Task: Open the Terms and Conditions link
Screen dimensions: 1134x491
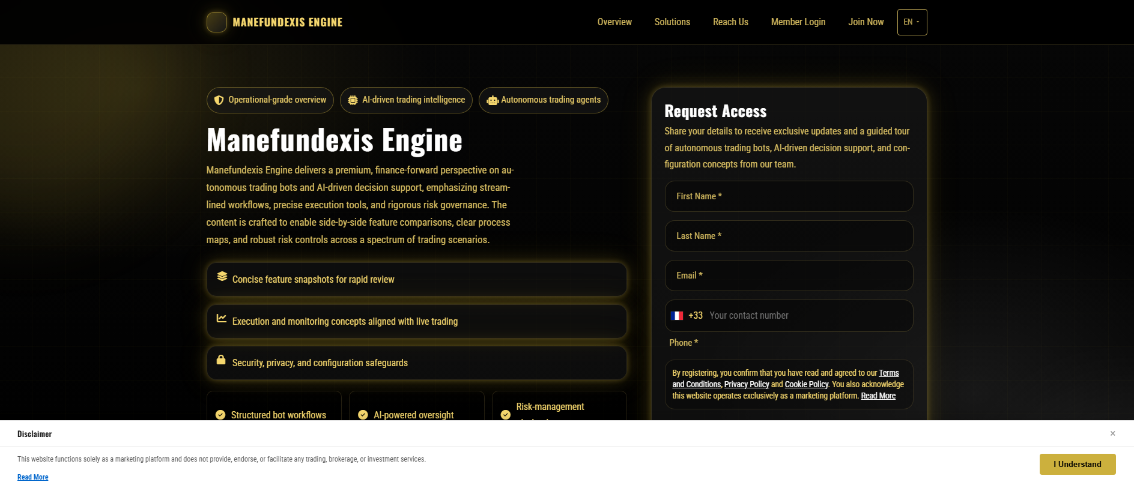Action: (697, 384)
